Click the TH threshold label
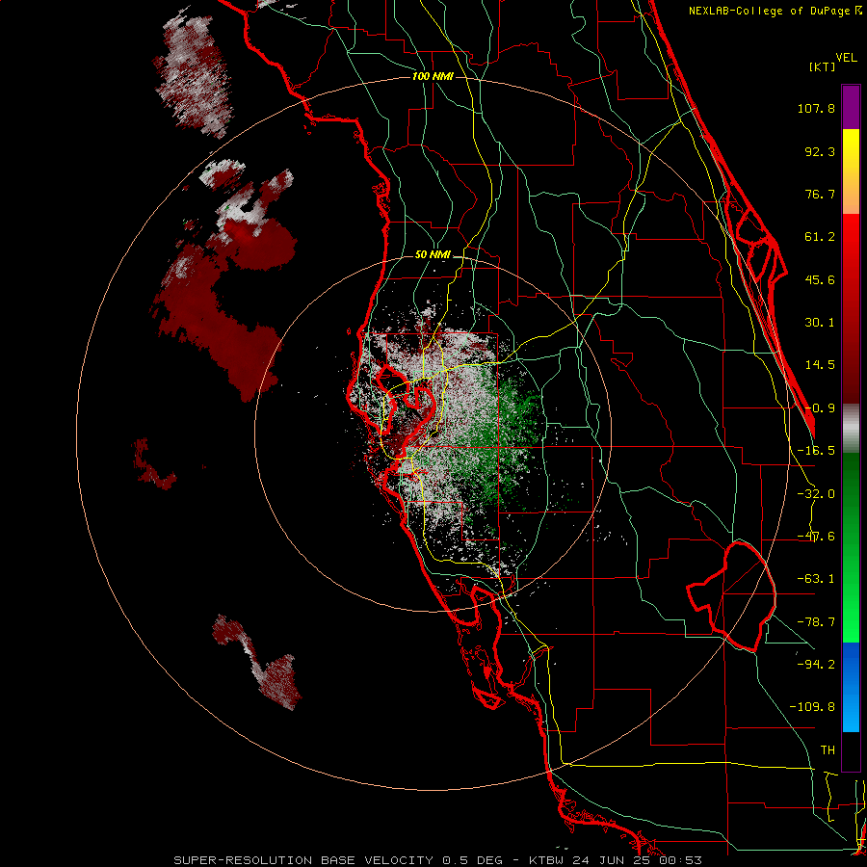The width and height of the screenshot is (867, 867). click(828, 750)
